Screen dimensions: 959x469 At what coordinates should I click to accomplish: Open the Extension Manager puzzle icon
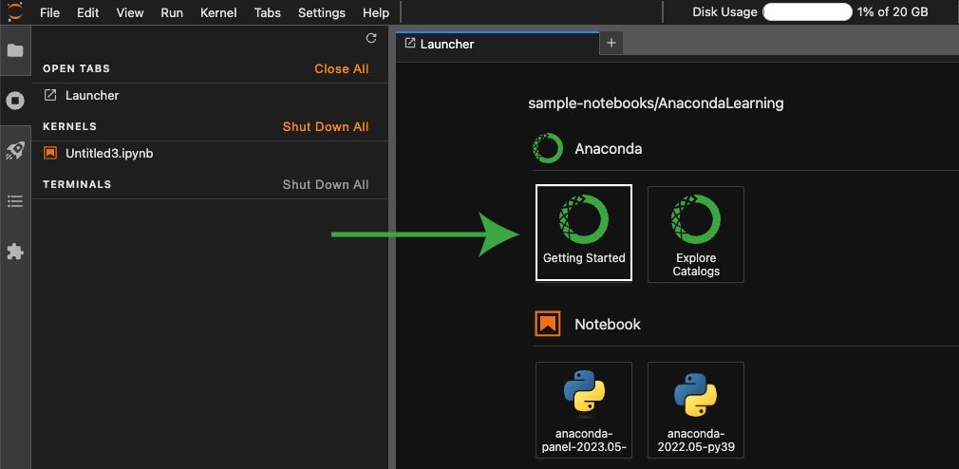(14, 252)
